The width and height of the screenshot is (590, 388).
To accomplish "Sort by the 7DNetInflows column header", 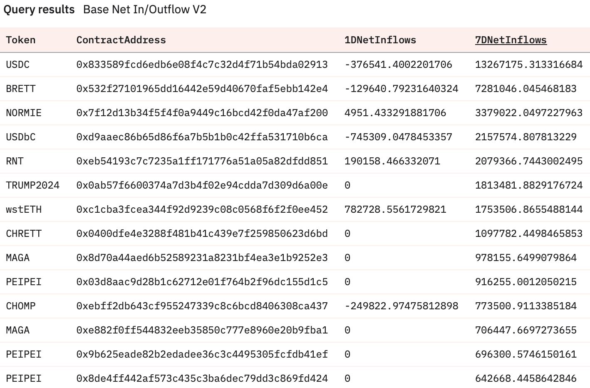I will [x=511, y=40].
